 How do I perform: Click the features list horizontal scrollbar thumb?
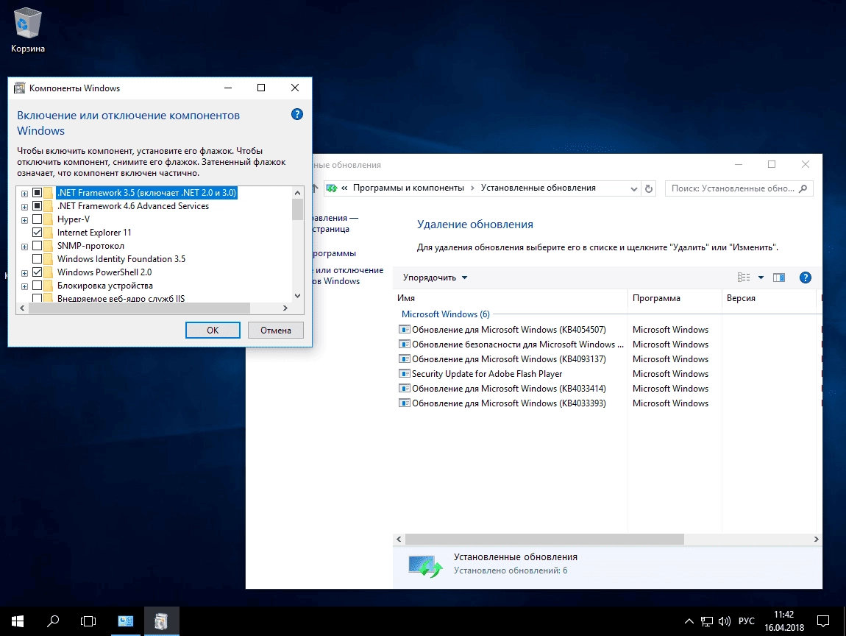click(139, 308)
